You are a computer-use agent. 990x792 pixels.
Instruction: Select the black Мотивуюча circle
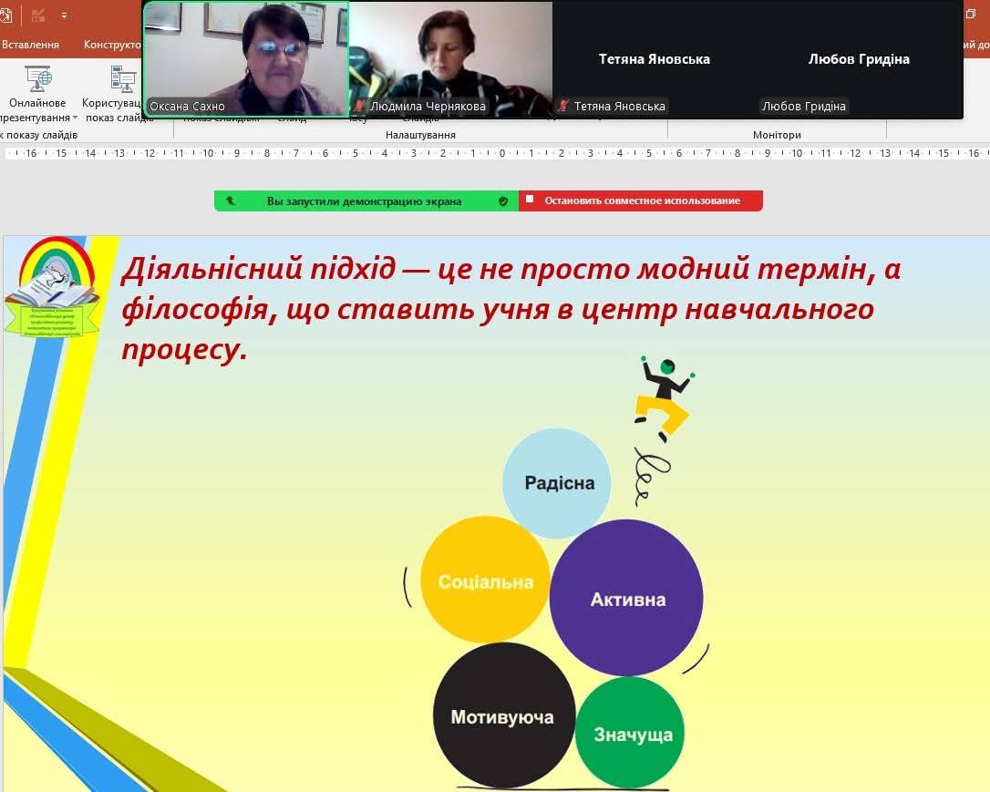click(502, 716)
